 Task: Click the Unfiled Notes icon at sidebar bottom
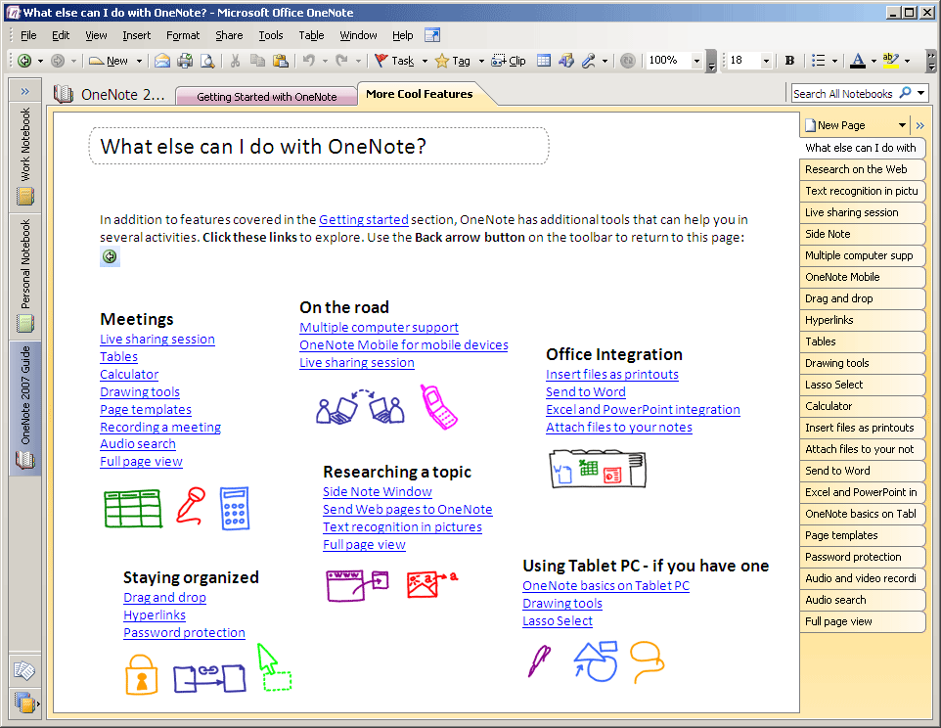(x=24, y=670)
